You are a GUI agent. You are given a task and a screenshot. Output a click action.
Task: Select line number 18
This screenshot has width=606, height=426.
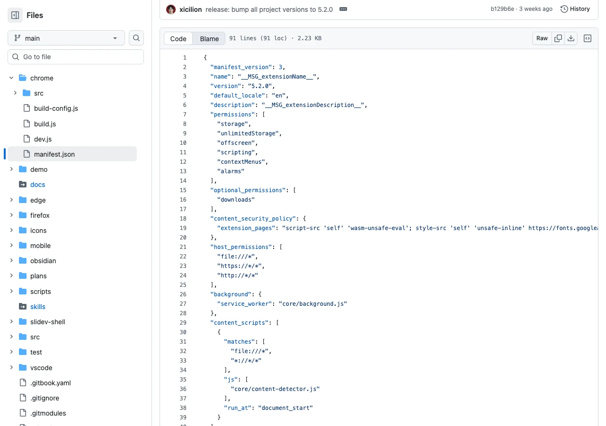click(183, 219)
